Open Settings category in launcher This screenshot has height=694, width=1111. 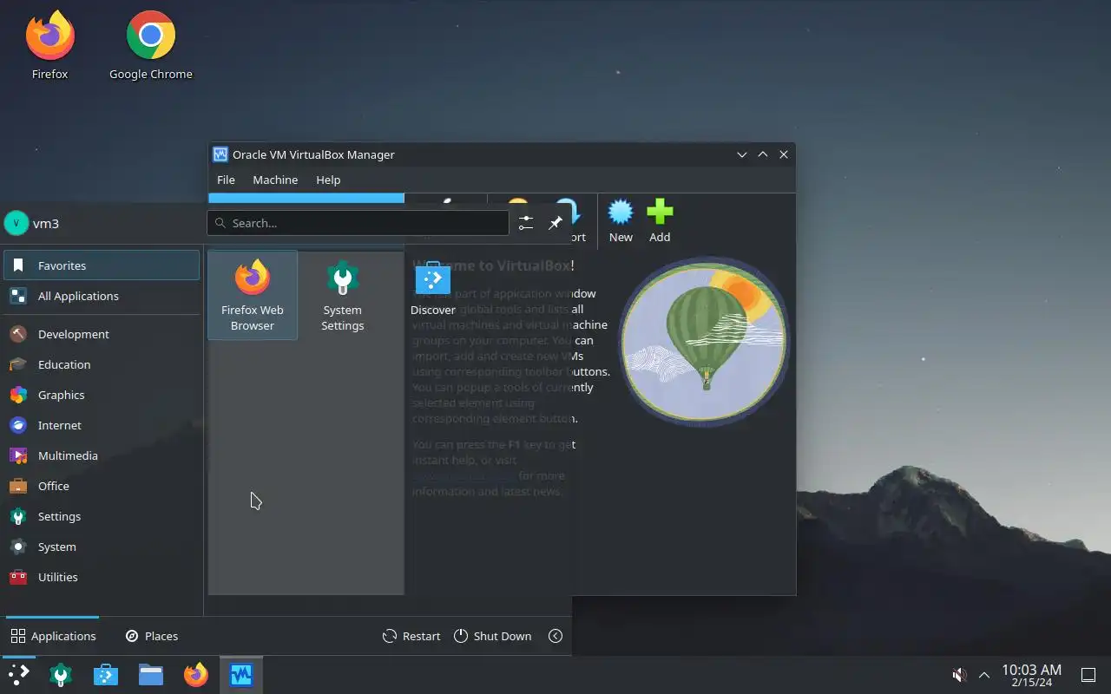tap(102, 516)
